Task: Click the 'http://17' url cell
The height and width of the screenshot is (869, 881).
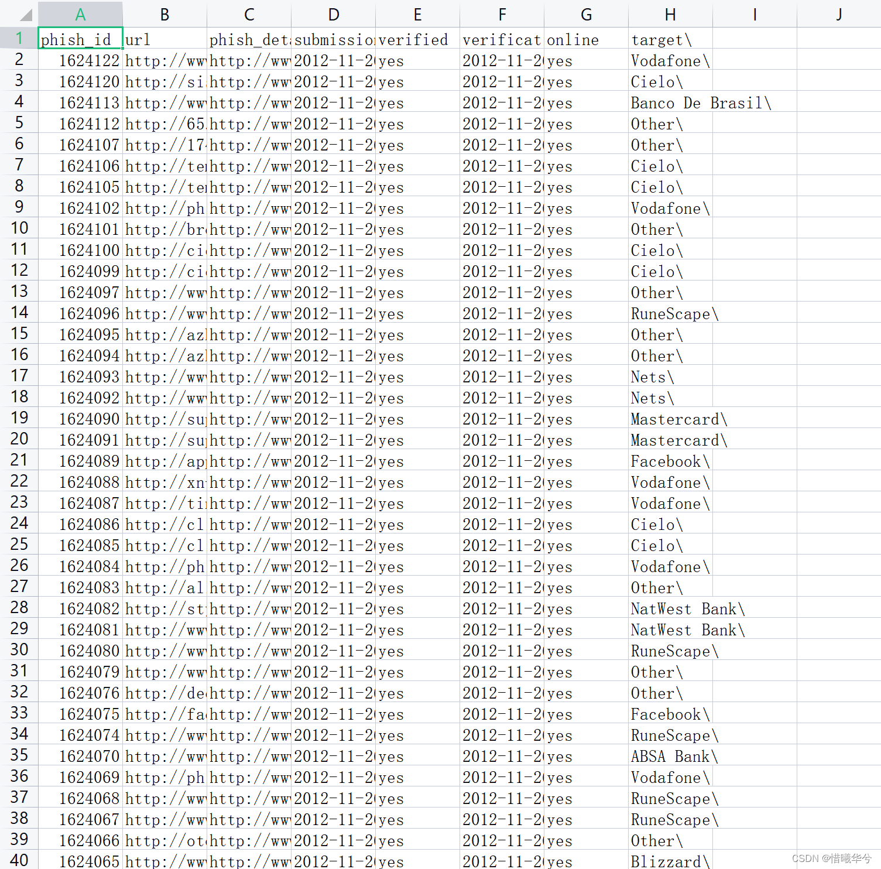Action: [x=164, y=143]
